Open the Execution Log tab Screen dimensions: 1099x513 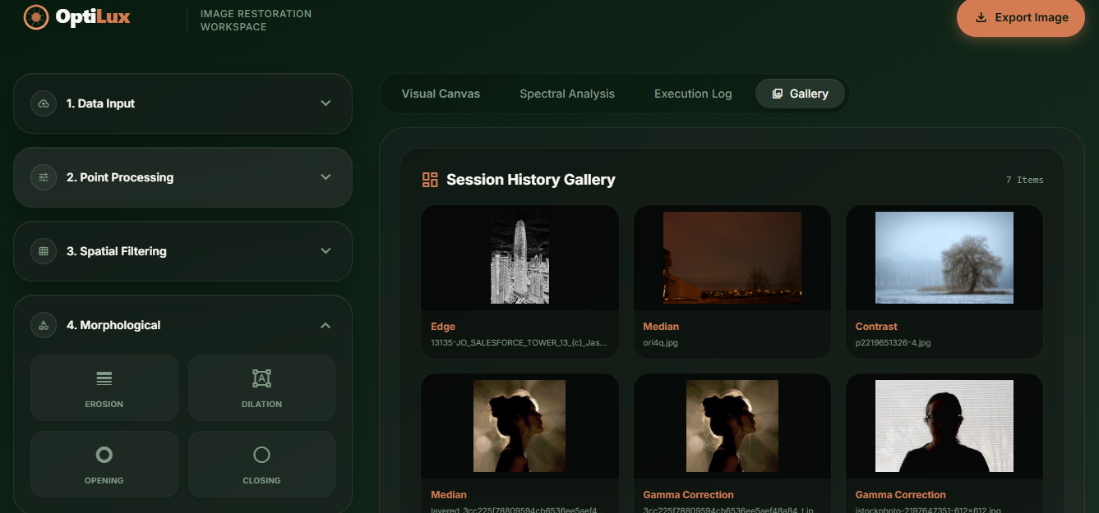[693, 94]
